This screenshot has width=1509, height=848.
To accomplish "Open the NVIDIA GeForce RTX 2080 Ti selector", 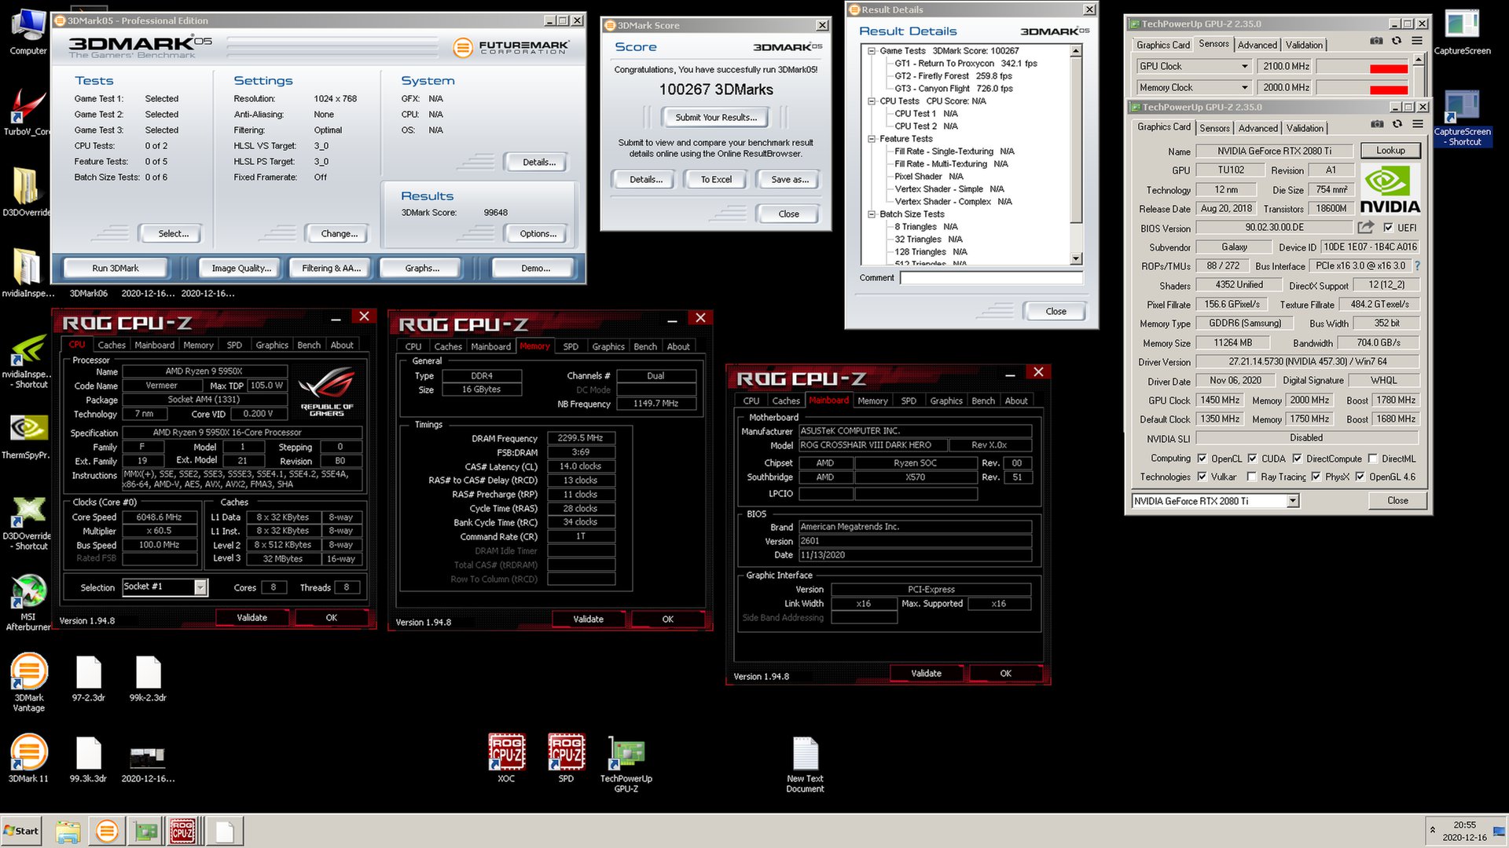I will [x=1215, y=501].
